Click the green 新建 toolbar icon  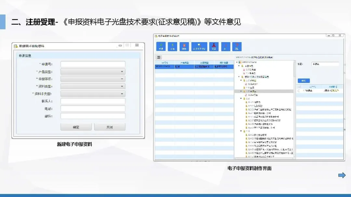click(161, 47)
